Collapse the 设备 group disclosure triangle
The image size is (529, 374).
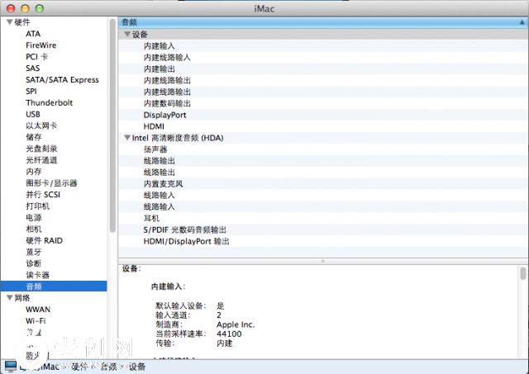tap(126, 35)
